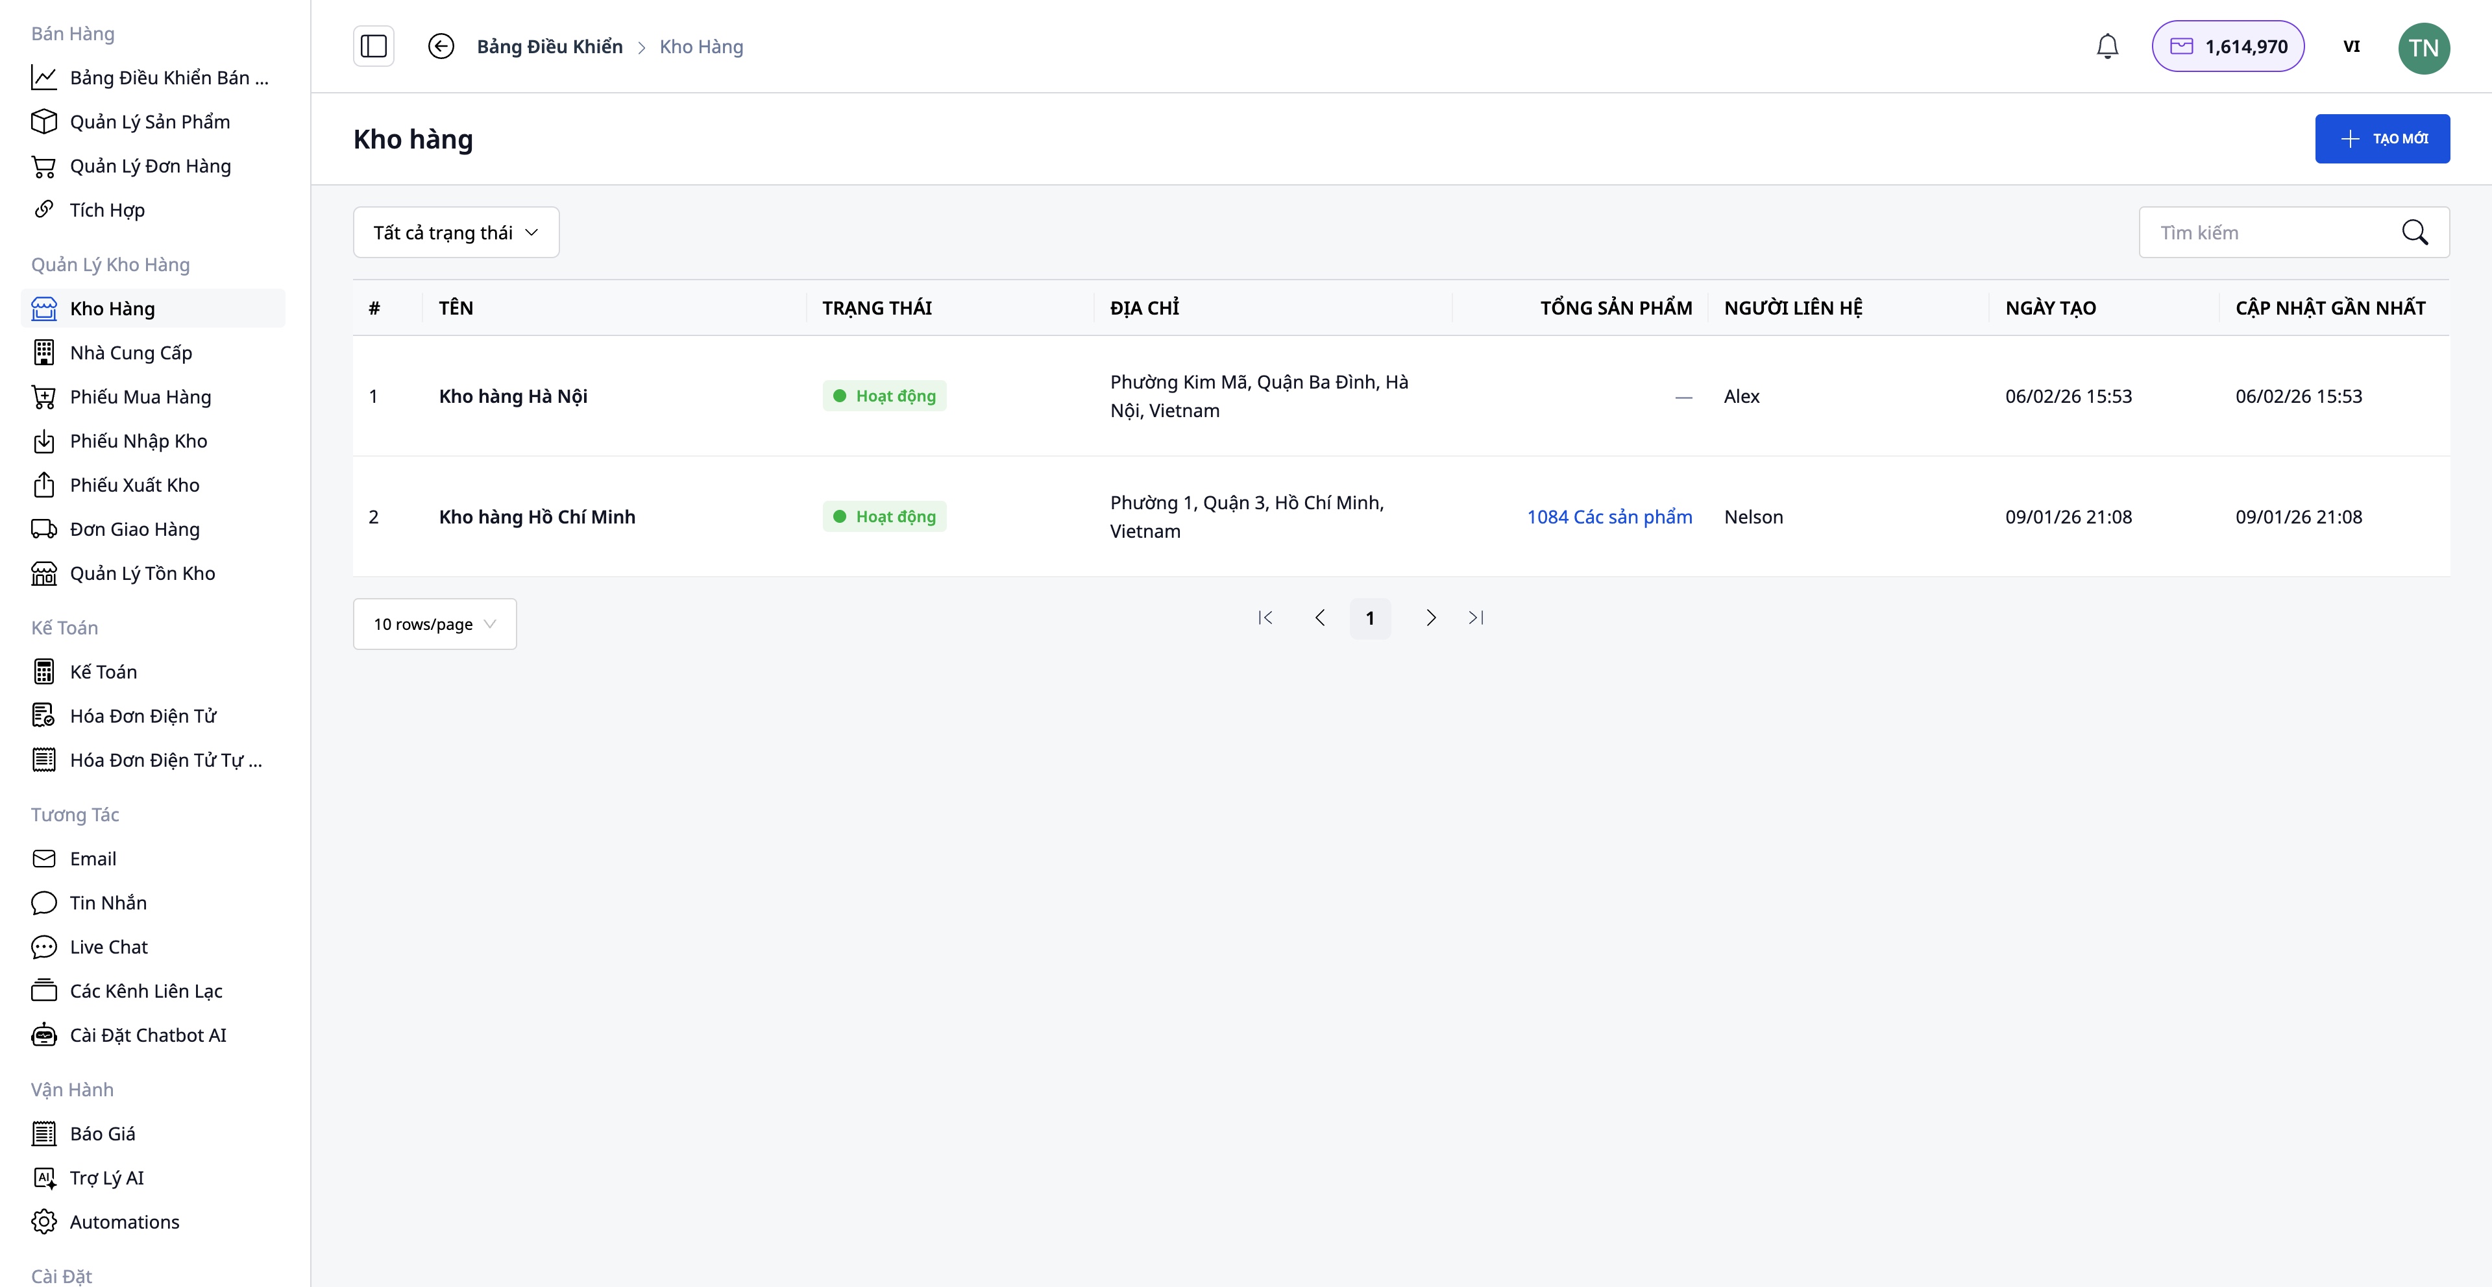
Task: Open the 1,614,970 credits balance pill
Action: tap(2228, 45)
